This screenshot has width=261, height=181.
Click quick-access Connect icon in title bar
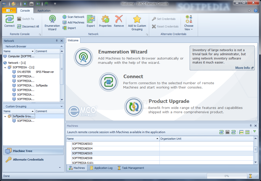pyautogui.click(x=25, y=4)
